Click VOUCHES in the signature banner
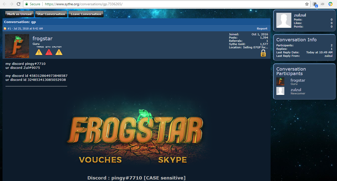Screen dimensions: 337x181 100,160
